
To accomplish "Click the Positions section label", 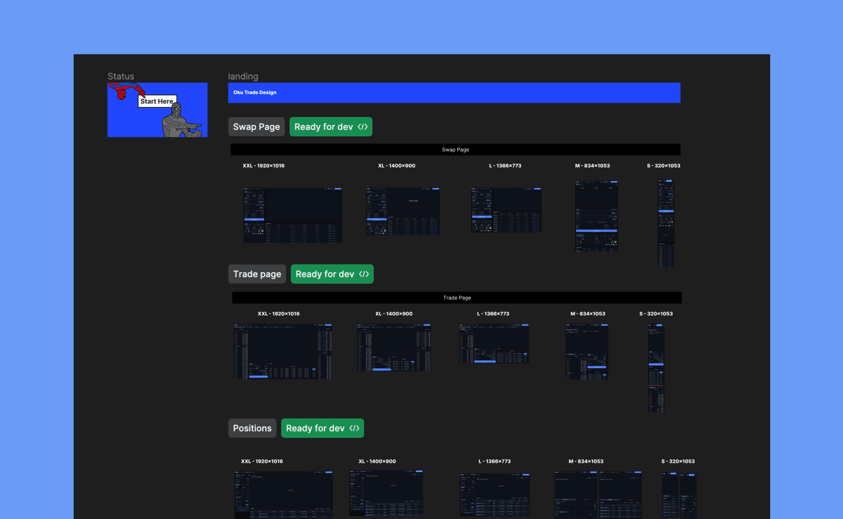I will pos(252,428).
